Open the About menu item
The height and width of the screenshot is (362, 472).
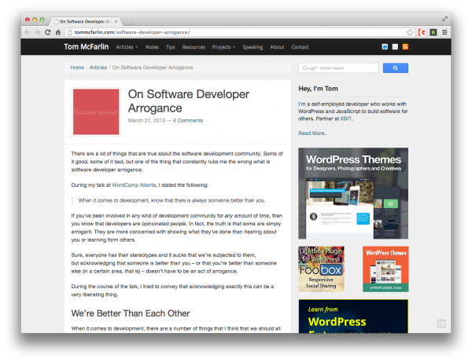point(277,47)
